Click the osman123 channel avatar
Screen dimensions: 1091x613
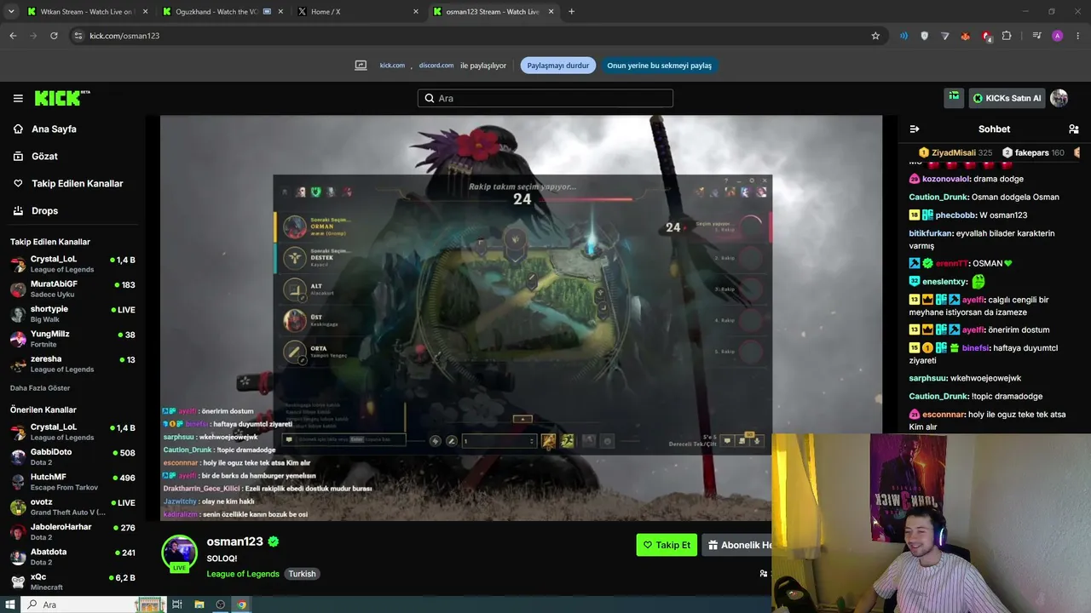[180, 553]
